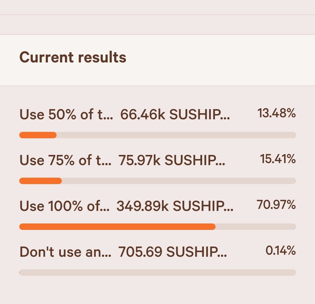Click the nearly empty 0.14% progress bar
This screenshot has width=315, height=304.
pos(157,272)
